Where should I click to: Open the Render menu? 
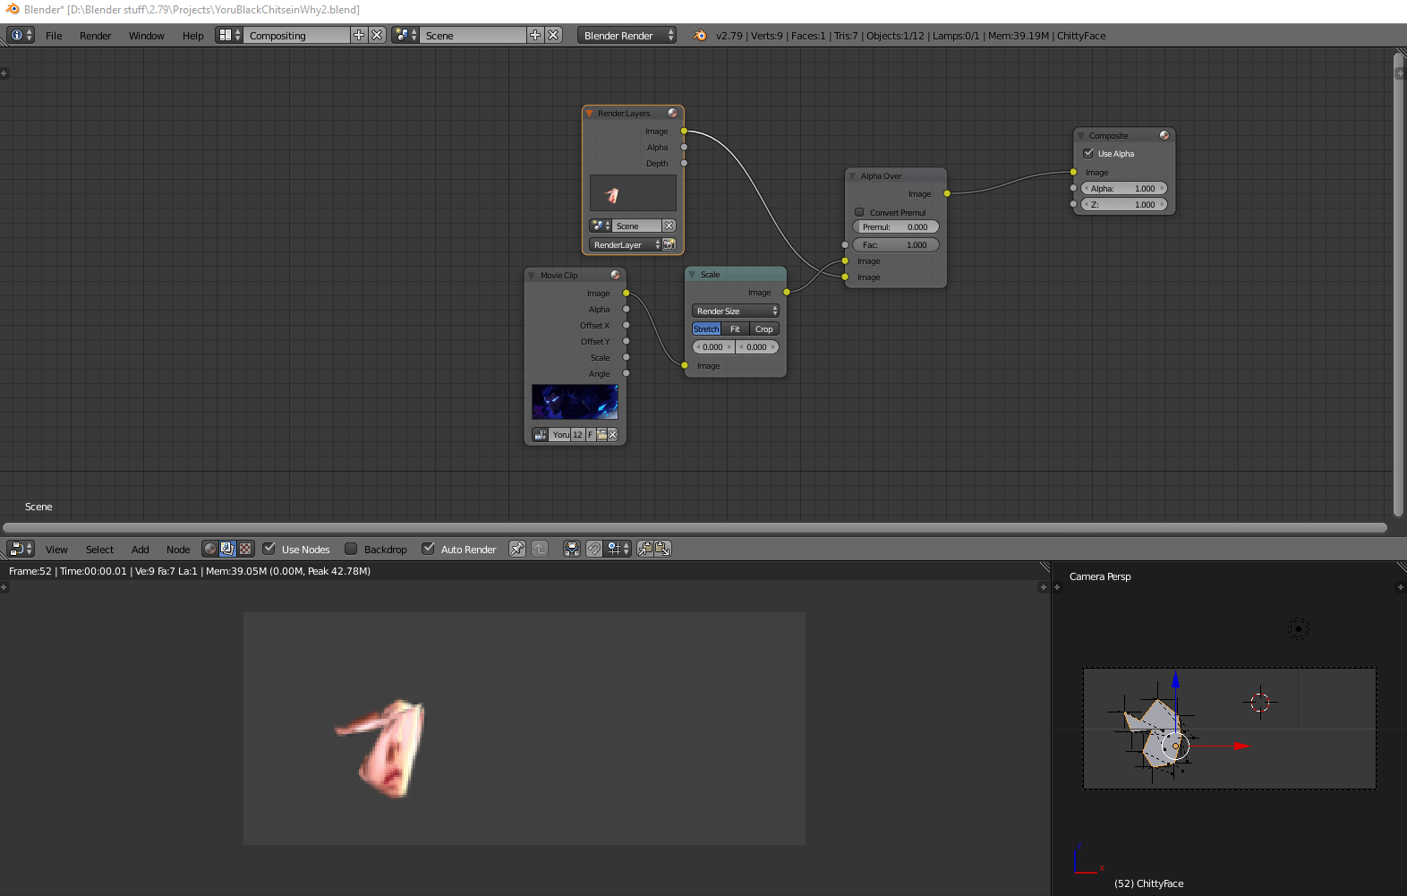pos(95,36)
